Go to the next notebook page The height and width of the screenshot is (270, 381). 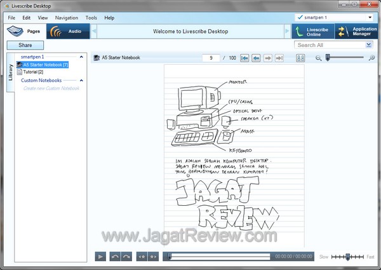point(268,58)
